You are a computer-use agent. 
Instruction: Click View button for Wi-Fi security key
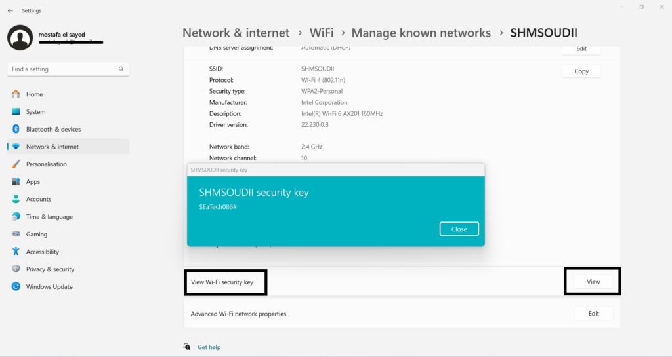click(593, 282)
